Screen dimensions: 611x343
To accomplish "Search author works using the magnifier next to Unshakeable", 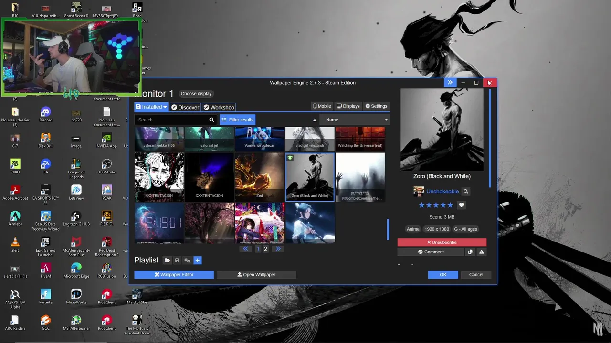I will 466,192.
